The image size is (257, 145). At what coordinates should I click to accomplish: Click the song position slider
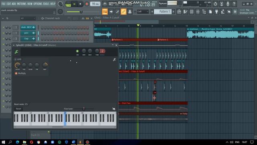83,12
